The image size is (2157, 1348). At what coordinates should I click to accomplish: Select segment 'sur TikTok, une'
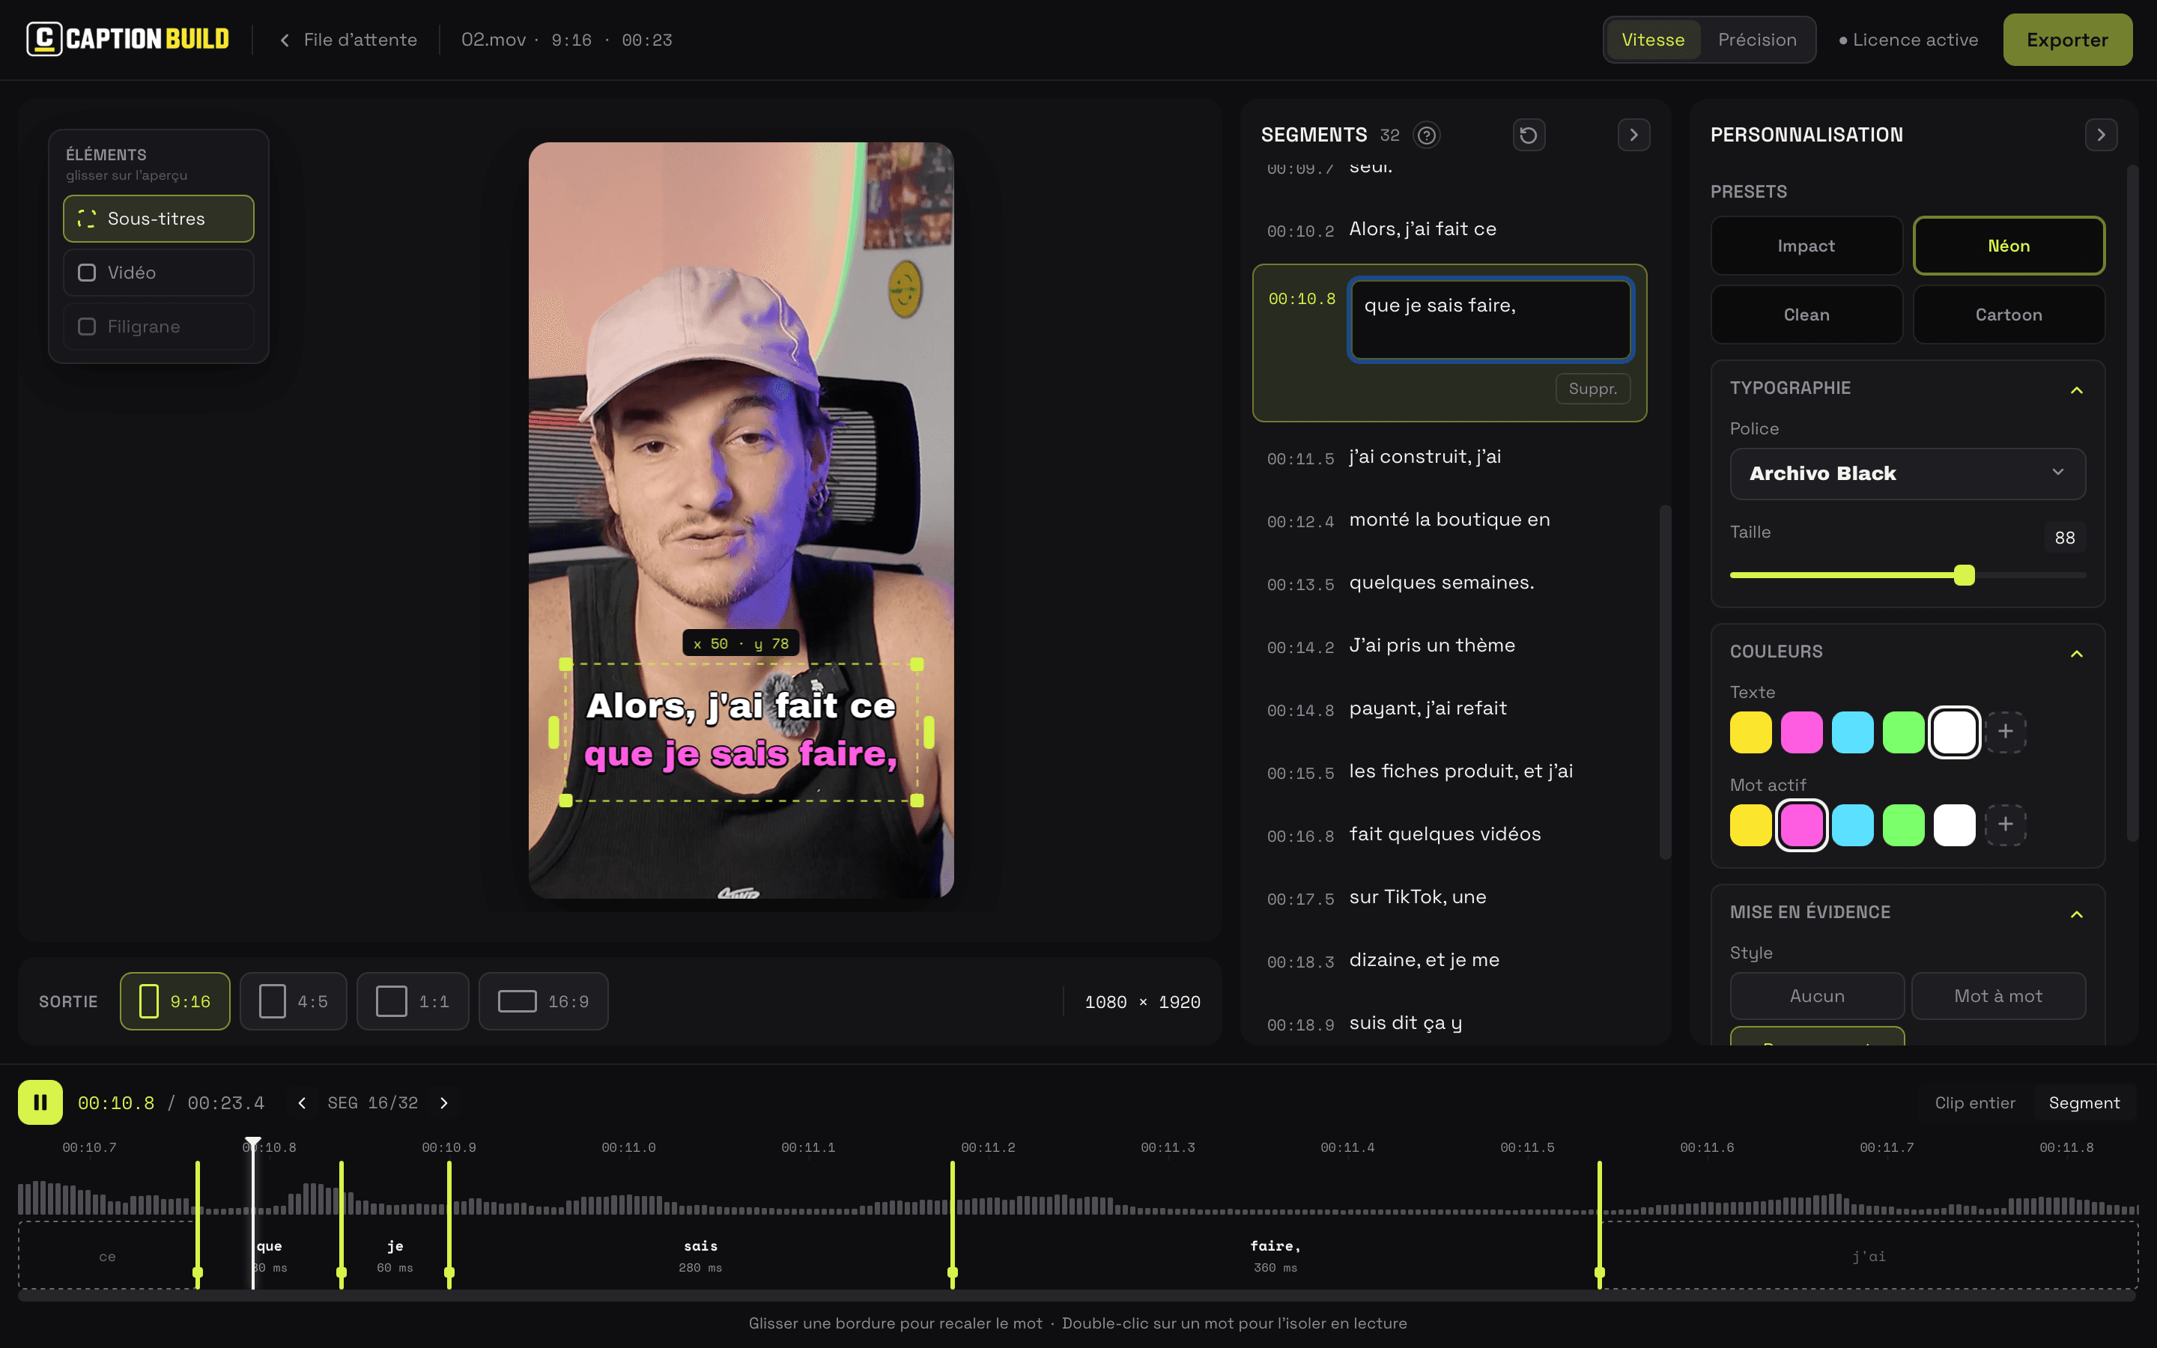pos(1449,898)
